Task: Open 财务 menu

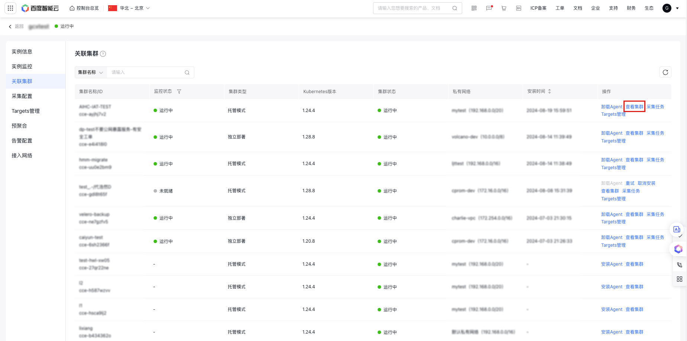Action: [x=631, y=8]
